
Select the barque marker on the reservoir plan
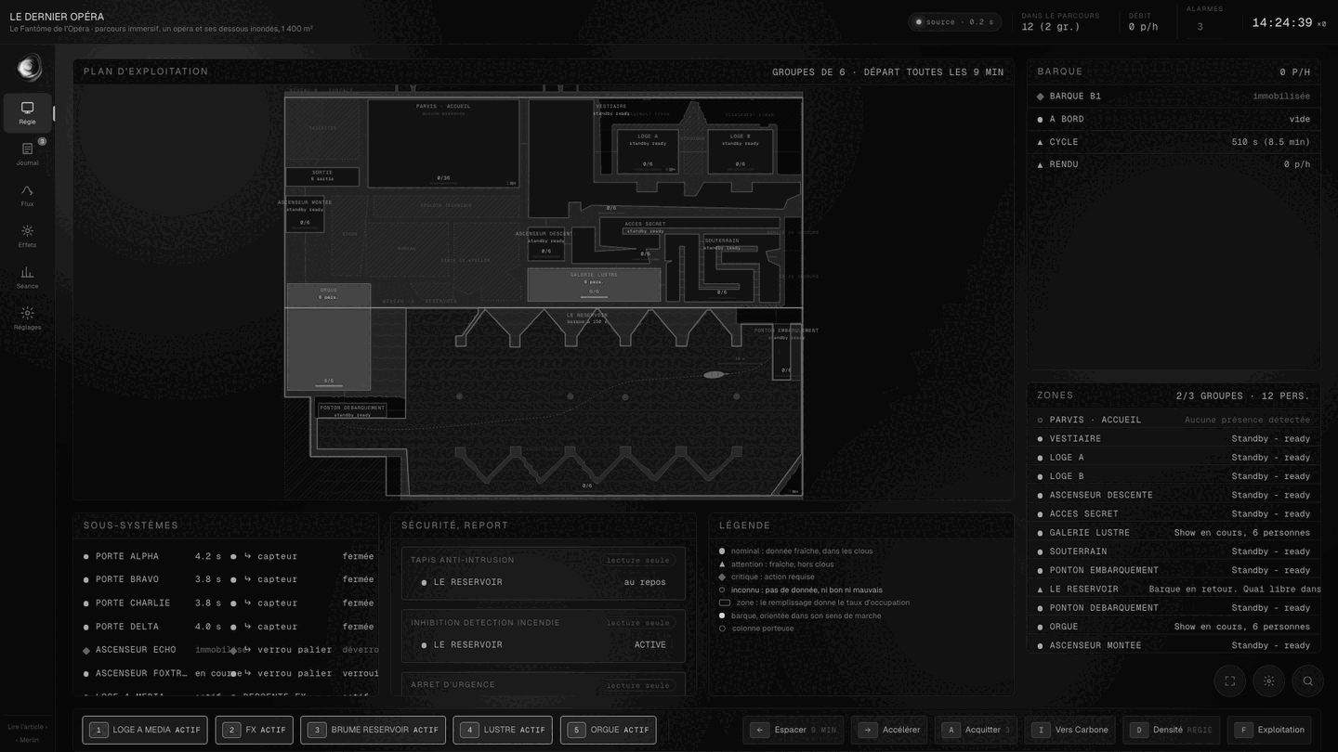(714, 375)
